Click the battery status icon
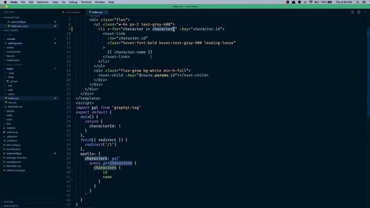Image resolution: width=370 pixels, height=208 pixels. (330, 2)
